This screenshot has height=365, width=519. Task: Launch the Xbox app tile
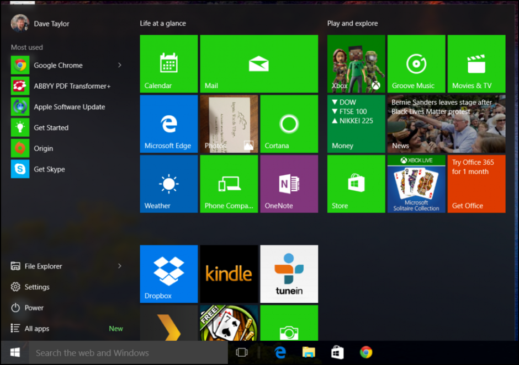(356, 63)
